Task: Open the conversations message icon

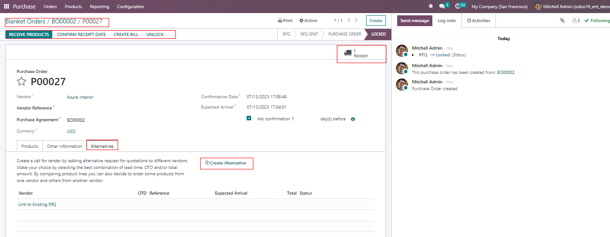Action: pyautogui.click(x=442, y=6)
